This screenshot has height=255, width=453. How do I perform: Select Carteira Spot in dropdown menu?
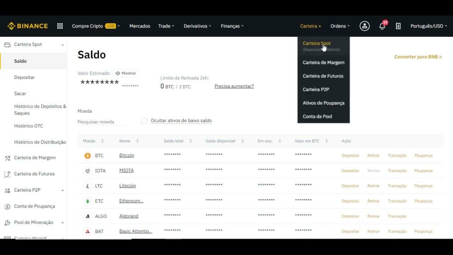click(323, 46)
